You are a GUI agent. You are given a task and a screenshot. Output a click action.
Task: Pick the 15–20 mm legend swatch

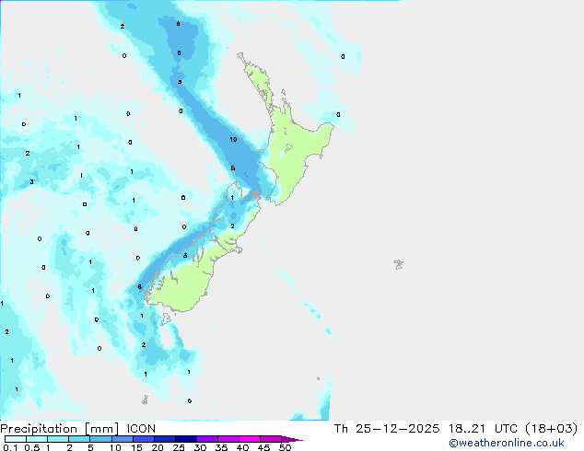[x=143, y=439]
